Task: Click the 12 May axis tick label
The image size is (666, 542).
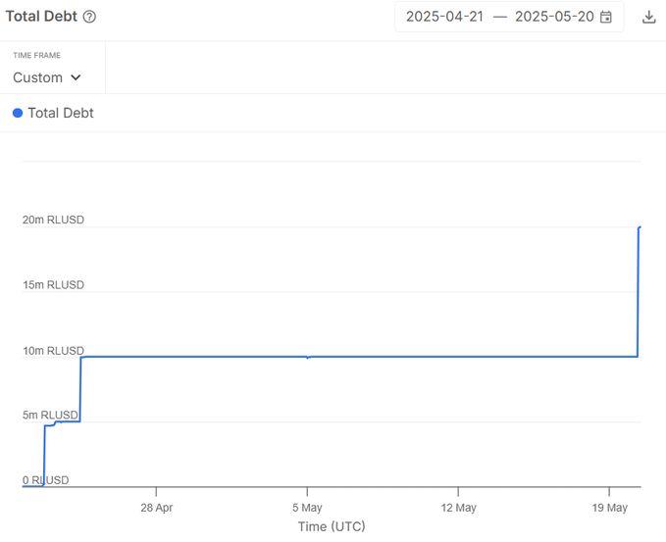Action: point(458,508)
